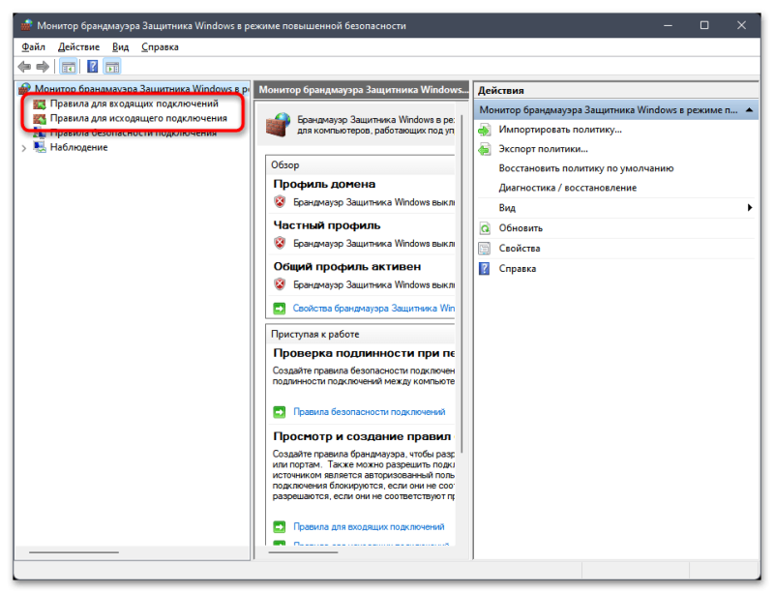
Task: Open the Справка menu in the menu bar
Action: pos(160,46)
